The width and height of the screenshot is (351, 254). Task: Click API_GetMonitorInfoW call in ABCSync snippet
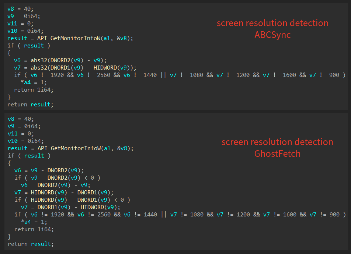coord(85,38)
